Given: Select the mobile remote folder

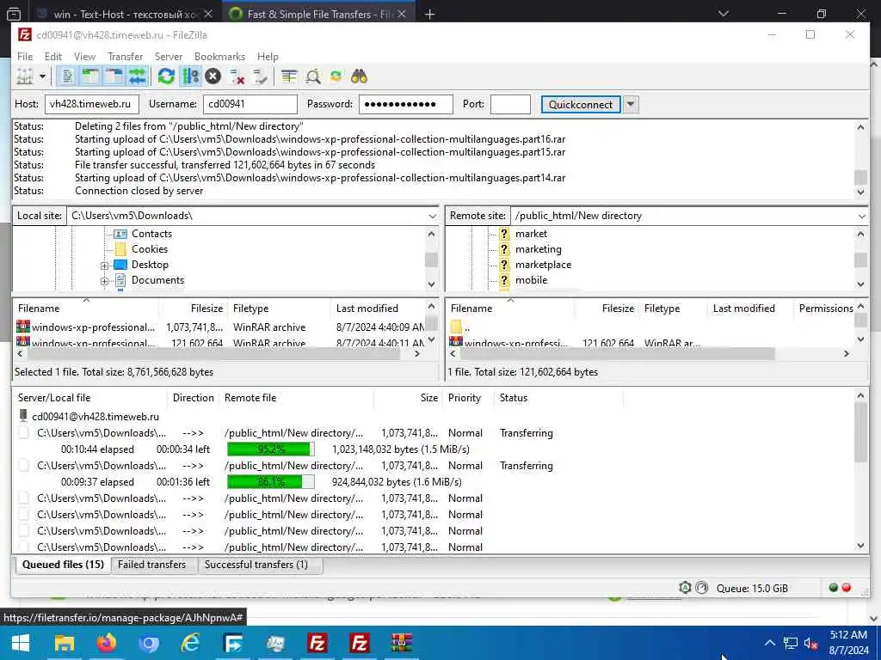Looking at the screenshot, I should tap(531, 280).
